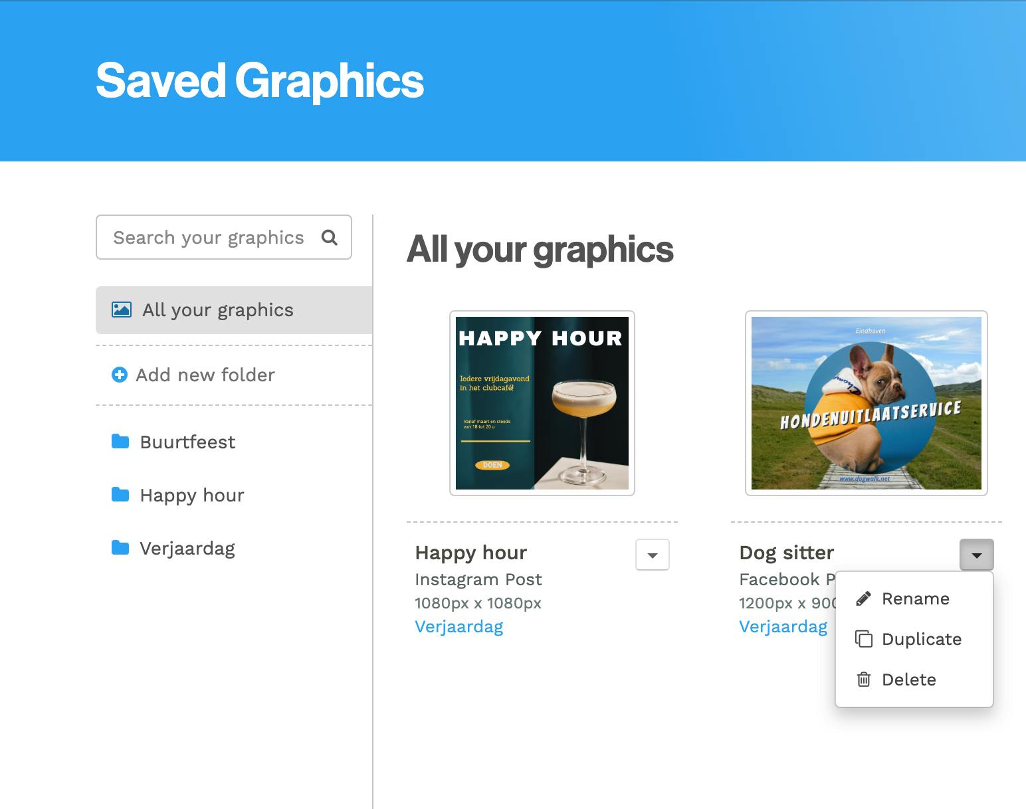
Task: Click the plus icon for Add new folder
Action: (x=120, y=375)
